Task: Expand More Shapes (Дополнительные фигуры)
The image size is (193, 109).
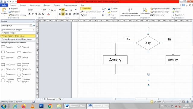Action: (x=18, y=30)
